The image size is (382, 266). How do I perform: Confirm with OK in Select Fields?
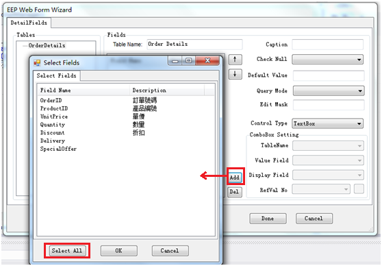click(119, 251)
